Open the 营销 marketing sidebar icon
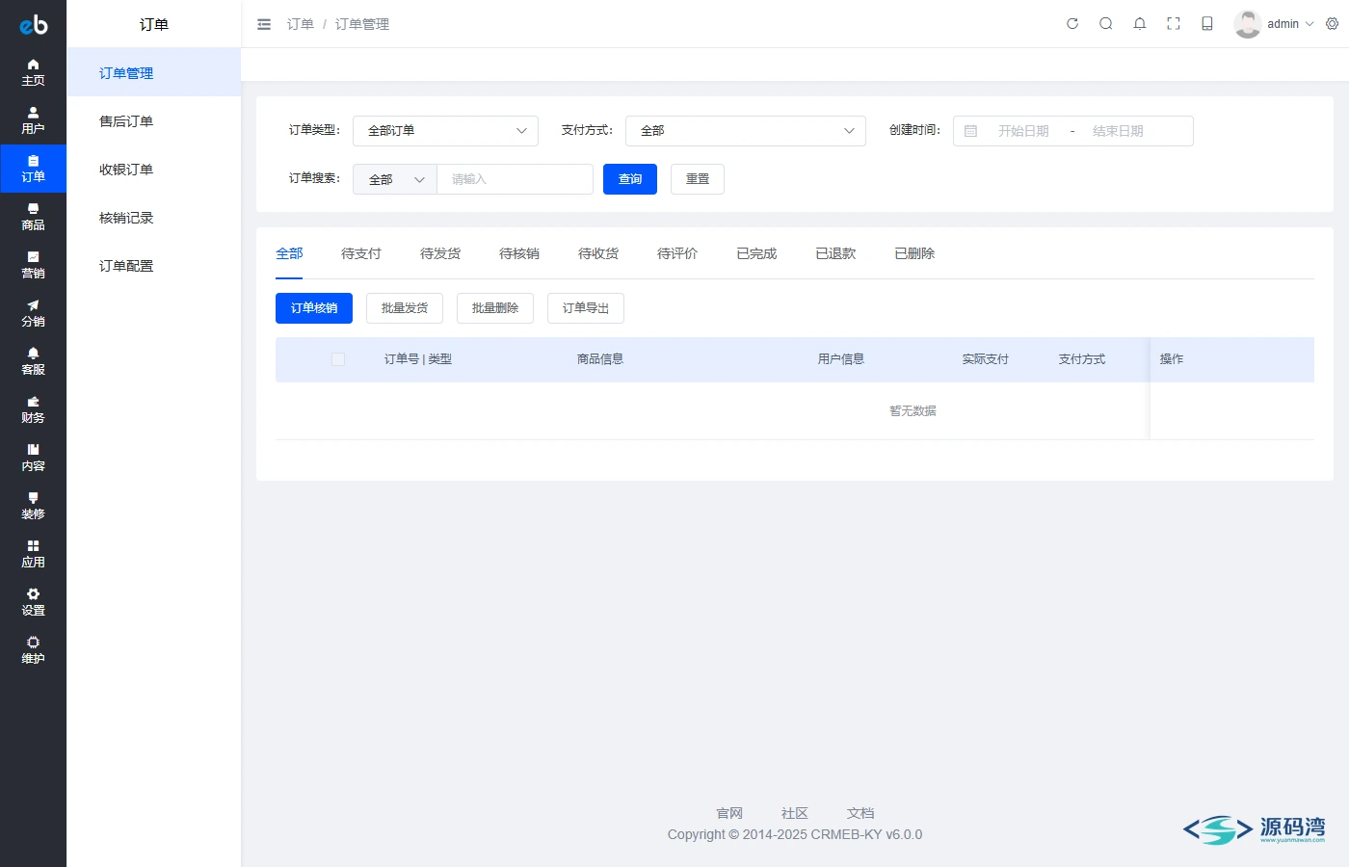 (x=33, y=265)
